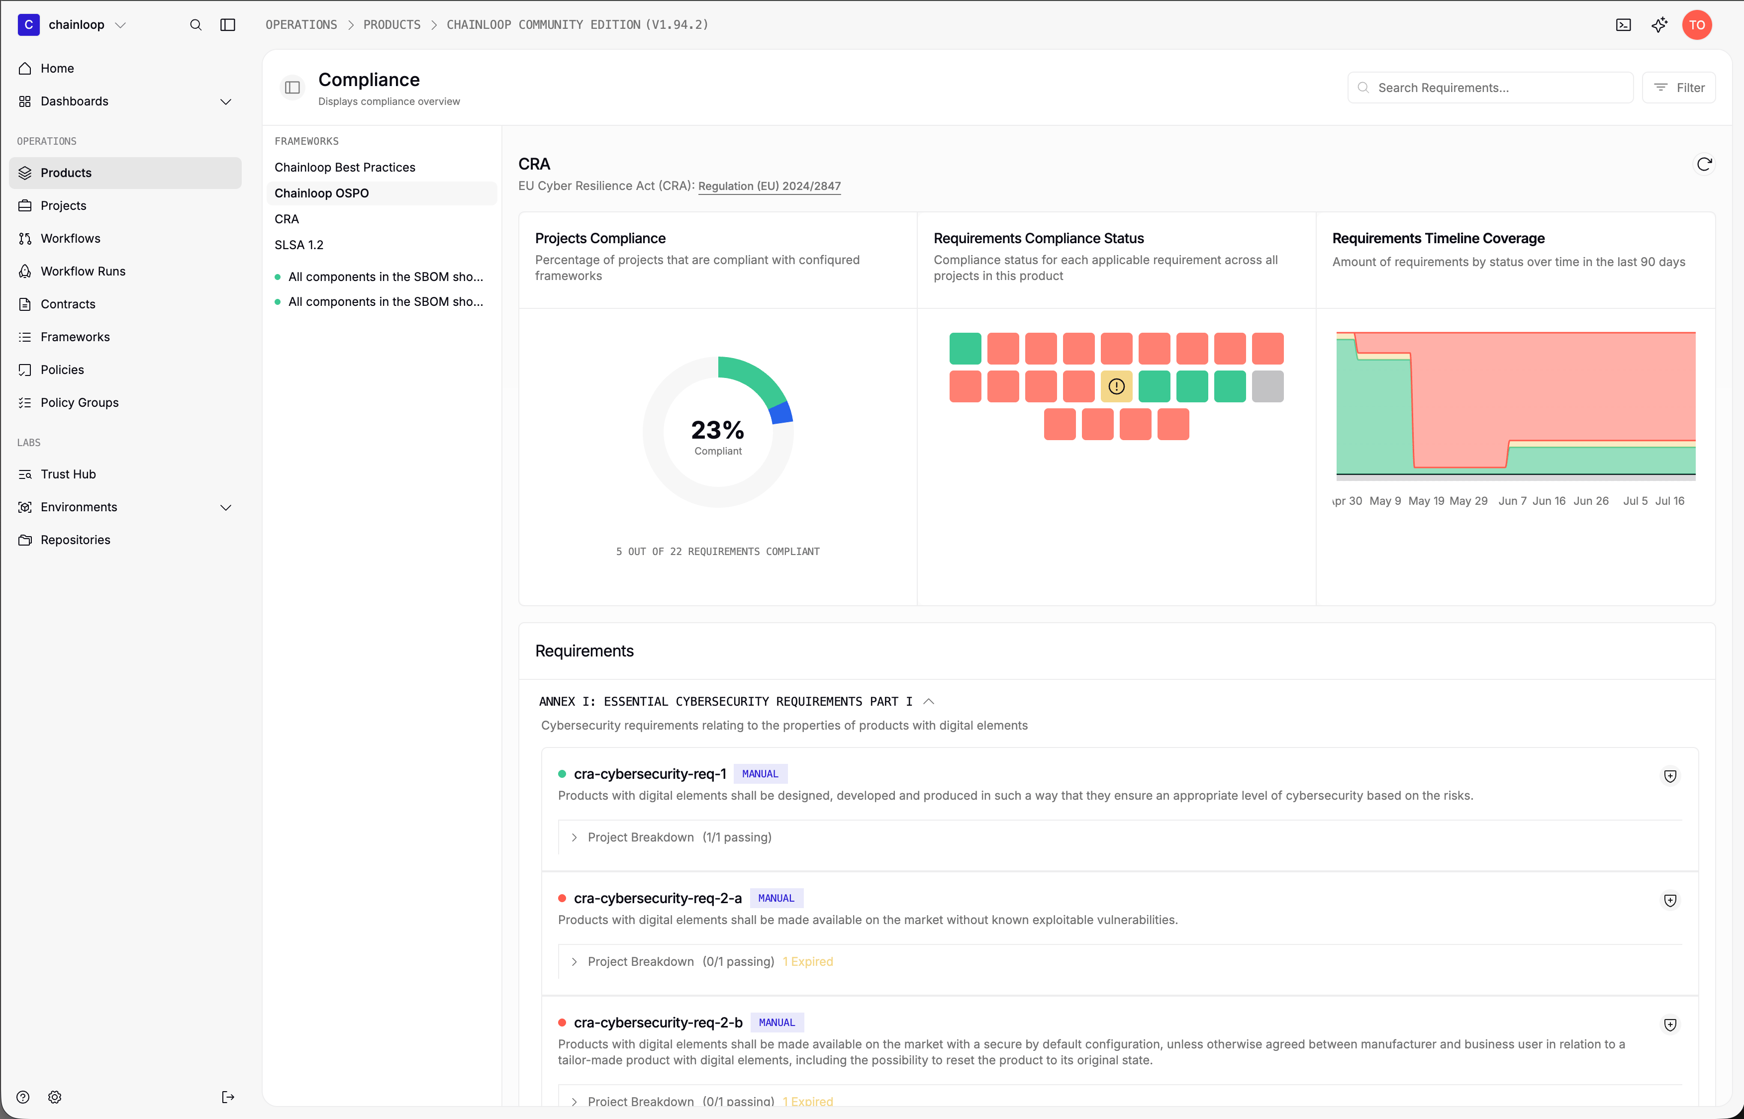Open the Filter button
The height and width of the screenshot is (1119, 1744).
point(1679,87)
